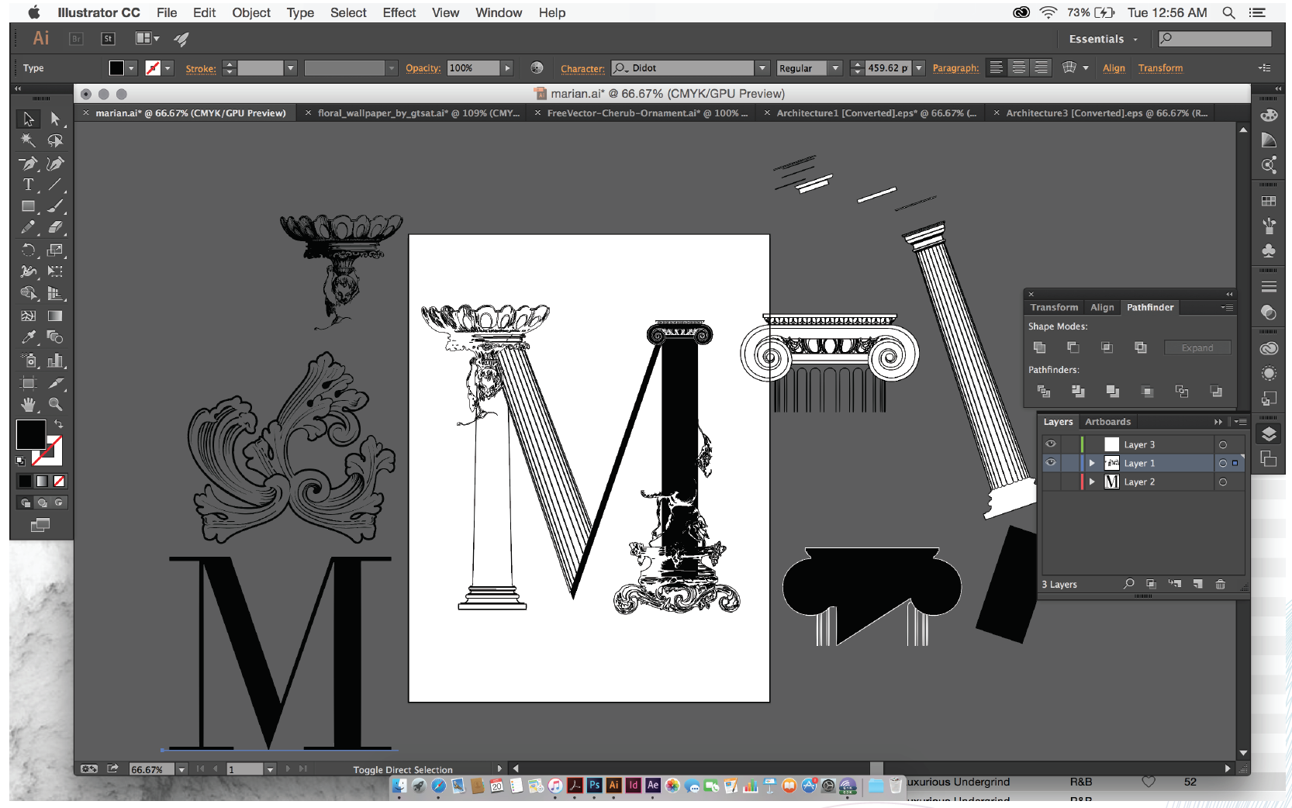Click the Expand button in Pathfinder
This screenshot has width=1292, height=808.
[1197, 347]
